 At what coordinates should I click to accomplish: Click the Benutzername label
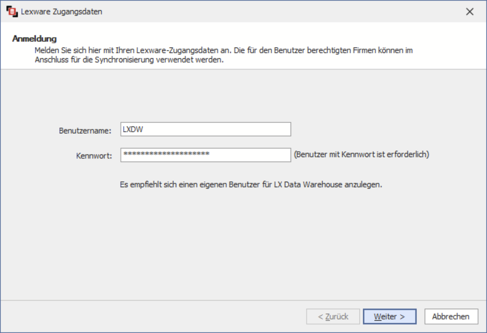[x=85, y=131]
